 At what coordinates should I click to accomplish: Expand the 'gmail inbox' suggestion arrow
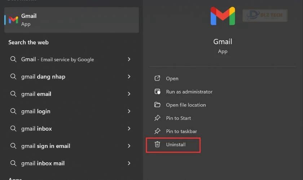pos(129,129)
